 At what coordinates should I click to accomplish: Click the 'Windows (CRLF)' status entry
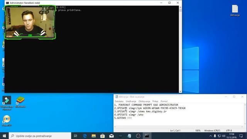[x=212, y=131]
